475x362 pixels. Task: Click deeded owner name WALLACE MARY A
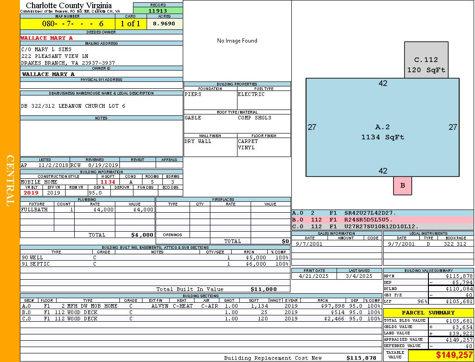tap(47, 38)
